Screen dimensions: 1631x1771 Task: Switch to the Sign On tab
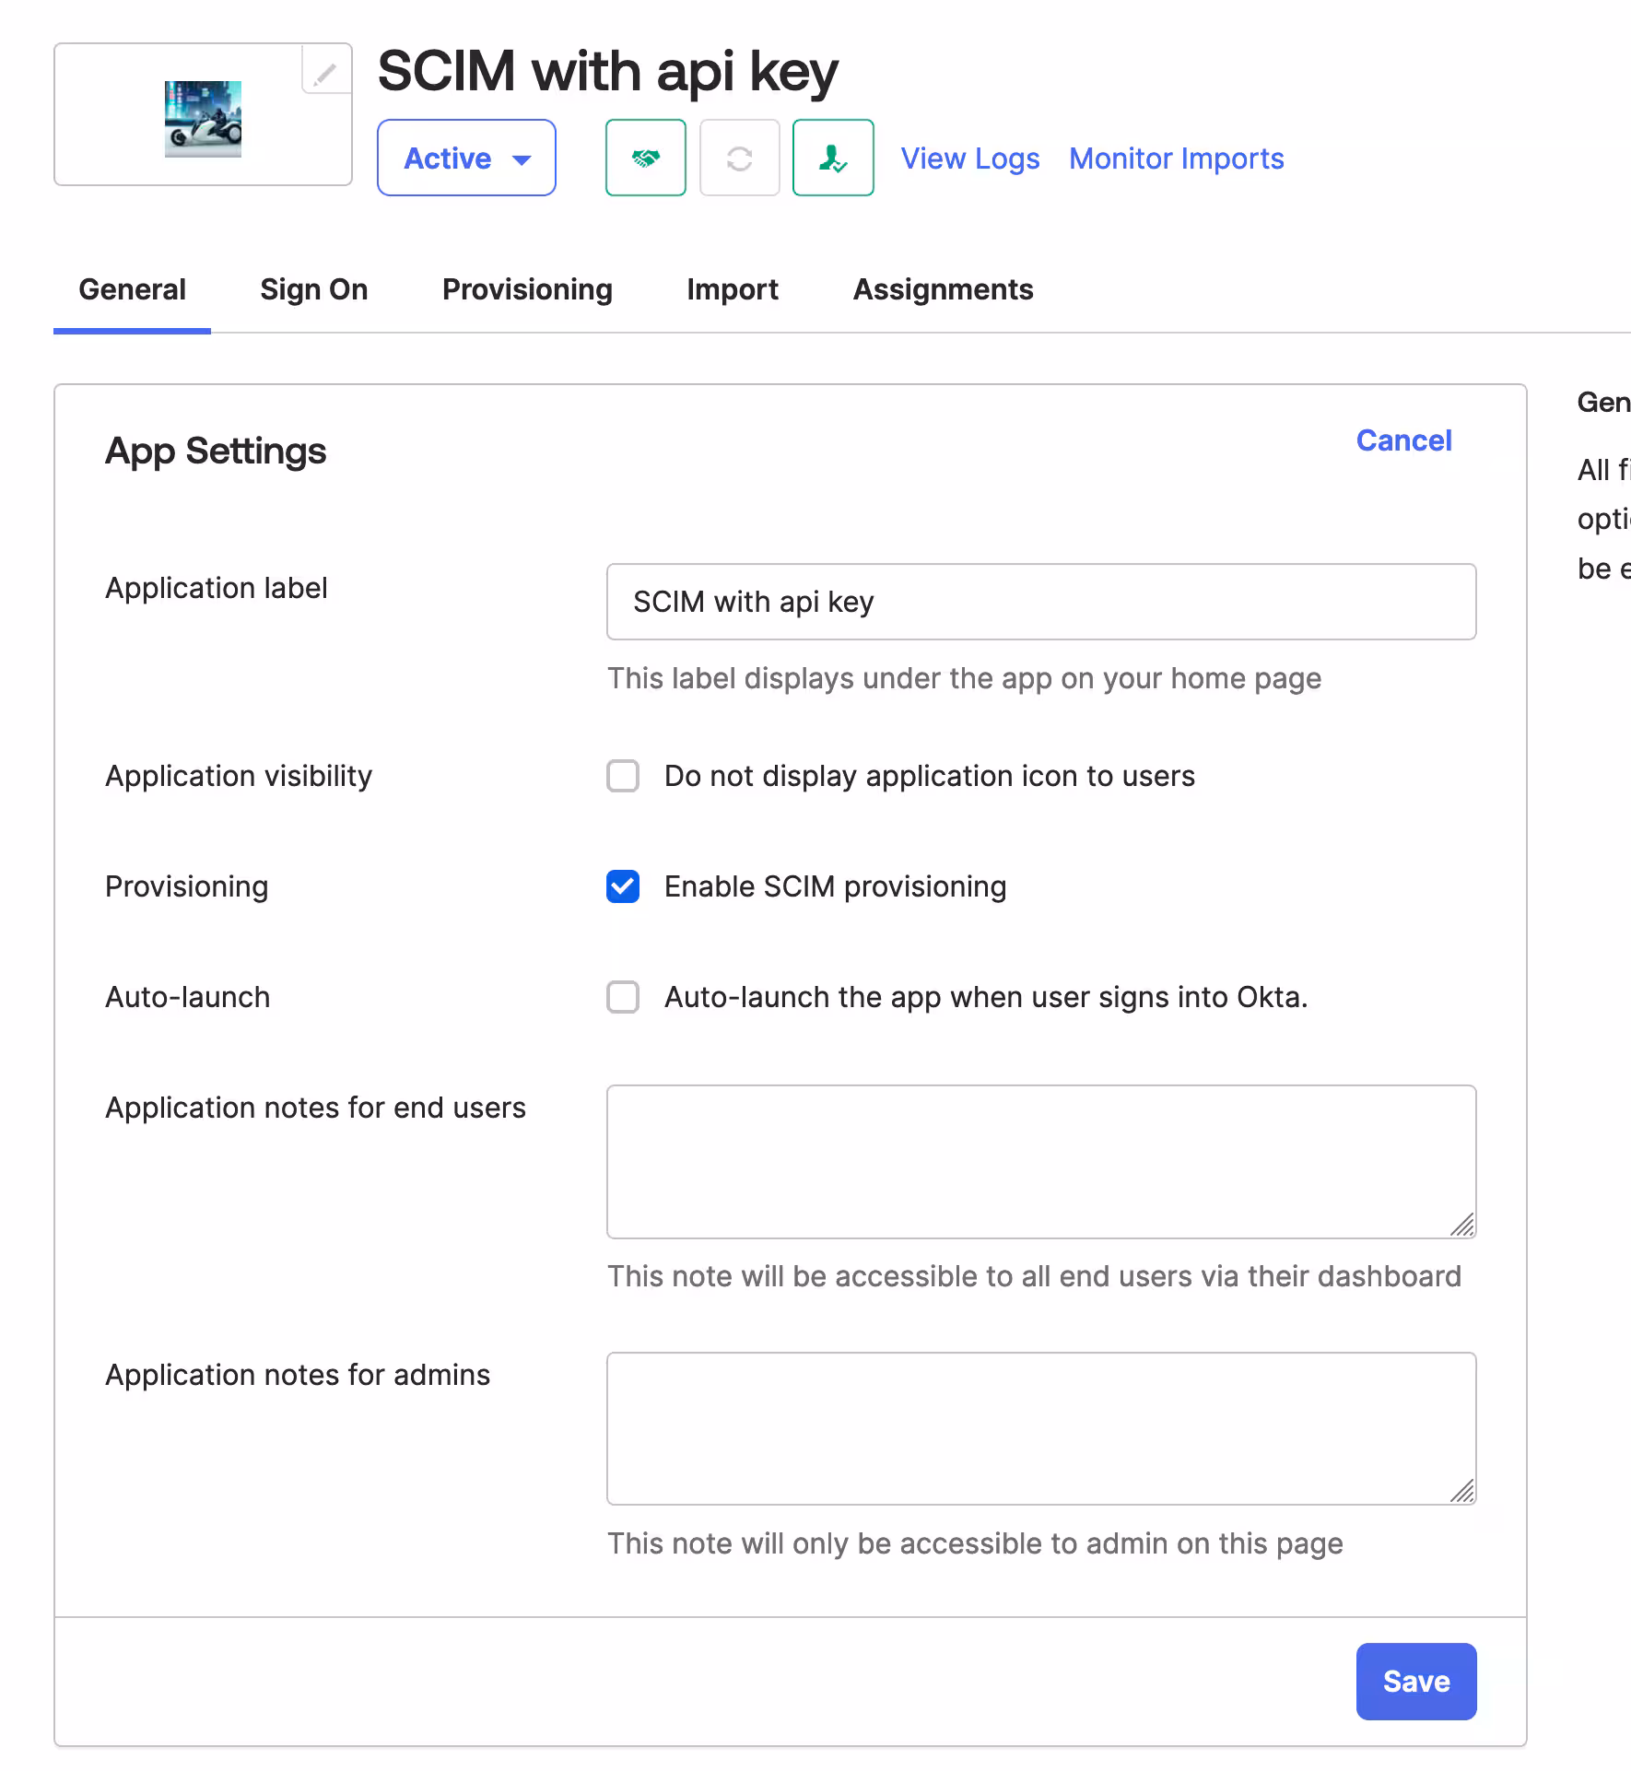pos(313,288)
